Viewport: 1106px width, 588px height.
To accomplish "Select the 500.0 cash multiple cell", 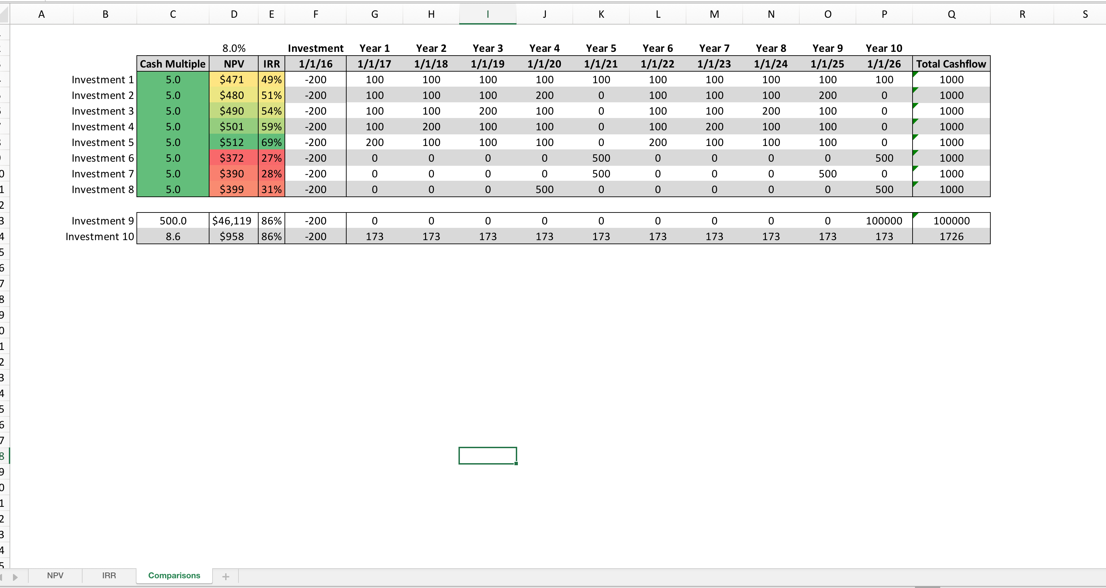I will coord(173,221).
